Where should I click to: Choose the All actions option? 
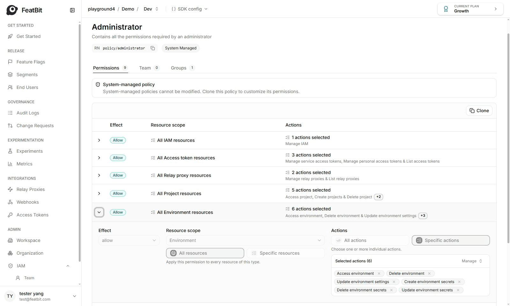pyautogui.click(x=370, y=240)
